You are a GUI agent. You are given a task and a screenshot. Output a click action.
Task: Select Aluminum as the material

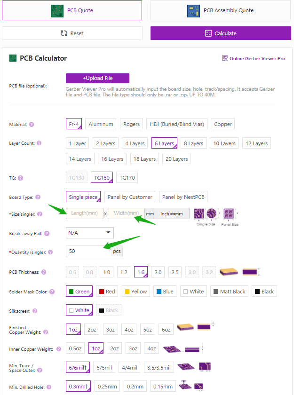[101, 124]
